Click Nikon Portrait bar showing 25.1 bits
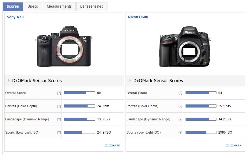The width and height of the screenshot is (248, 155). click(x=201, y=106)
